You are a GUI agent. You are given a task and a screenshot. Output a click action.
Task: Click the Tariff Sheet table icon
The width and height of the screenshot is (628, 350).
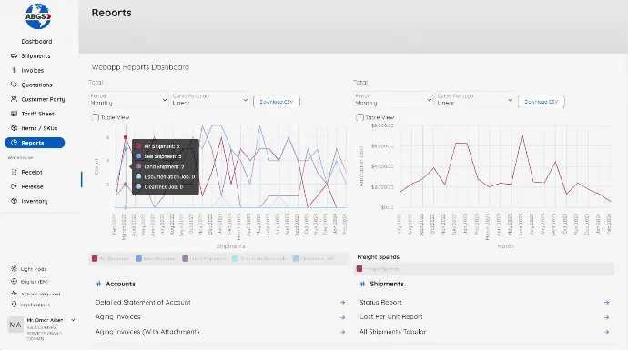coord(14,114)
